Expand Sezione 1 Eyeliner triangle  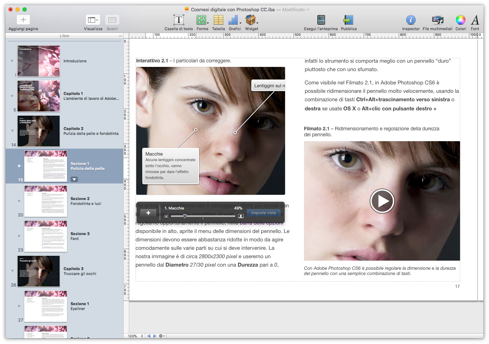(x=19, y=306)
